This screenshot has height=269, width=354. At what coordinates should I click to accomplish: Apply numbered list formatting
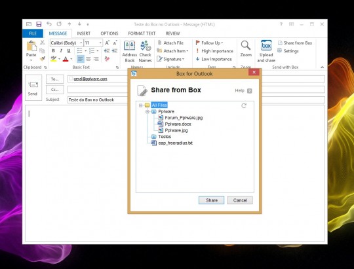click(92, 51)
